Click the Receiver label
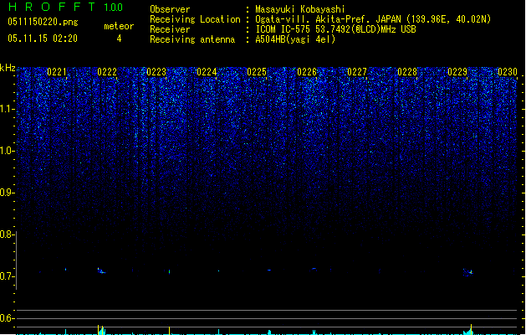The width and height of the screenshot is (526, 335). [170, 29]
